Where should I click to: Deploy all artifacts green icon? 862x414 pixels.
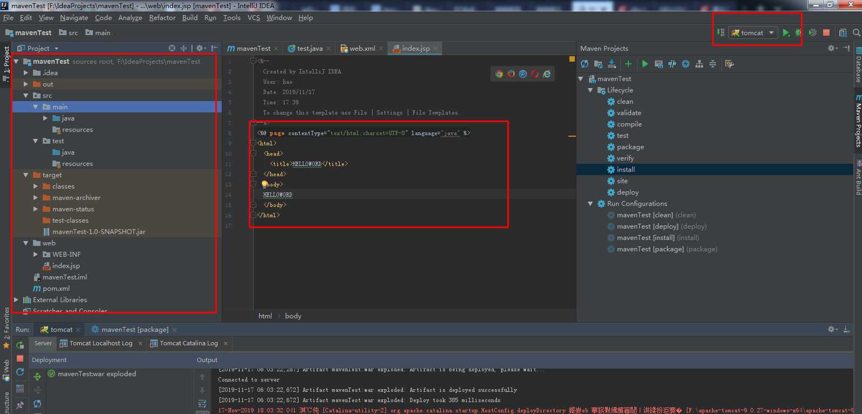click(37, 377)
